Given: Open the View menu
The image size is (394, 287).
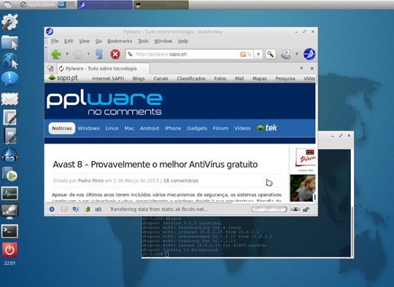Looking at the screenshot, I should [84, 41].
